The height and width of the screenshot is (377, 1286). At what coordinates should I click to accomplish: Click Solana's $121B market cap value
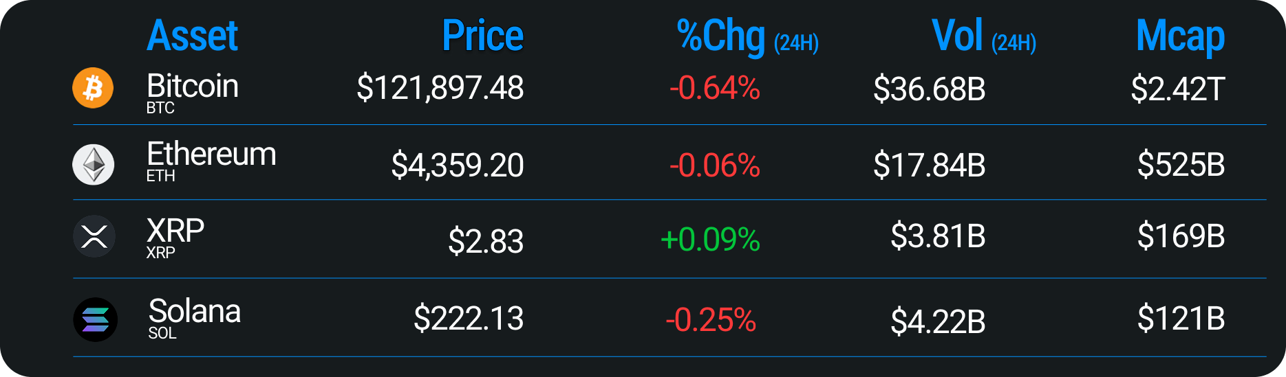[x=1181, y=319]
